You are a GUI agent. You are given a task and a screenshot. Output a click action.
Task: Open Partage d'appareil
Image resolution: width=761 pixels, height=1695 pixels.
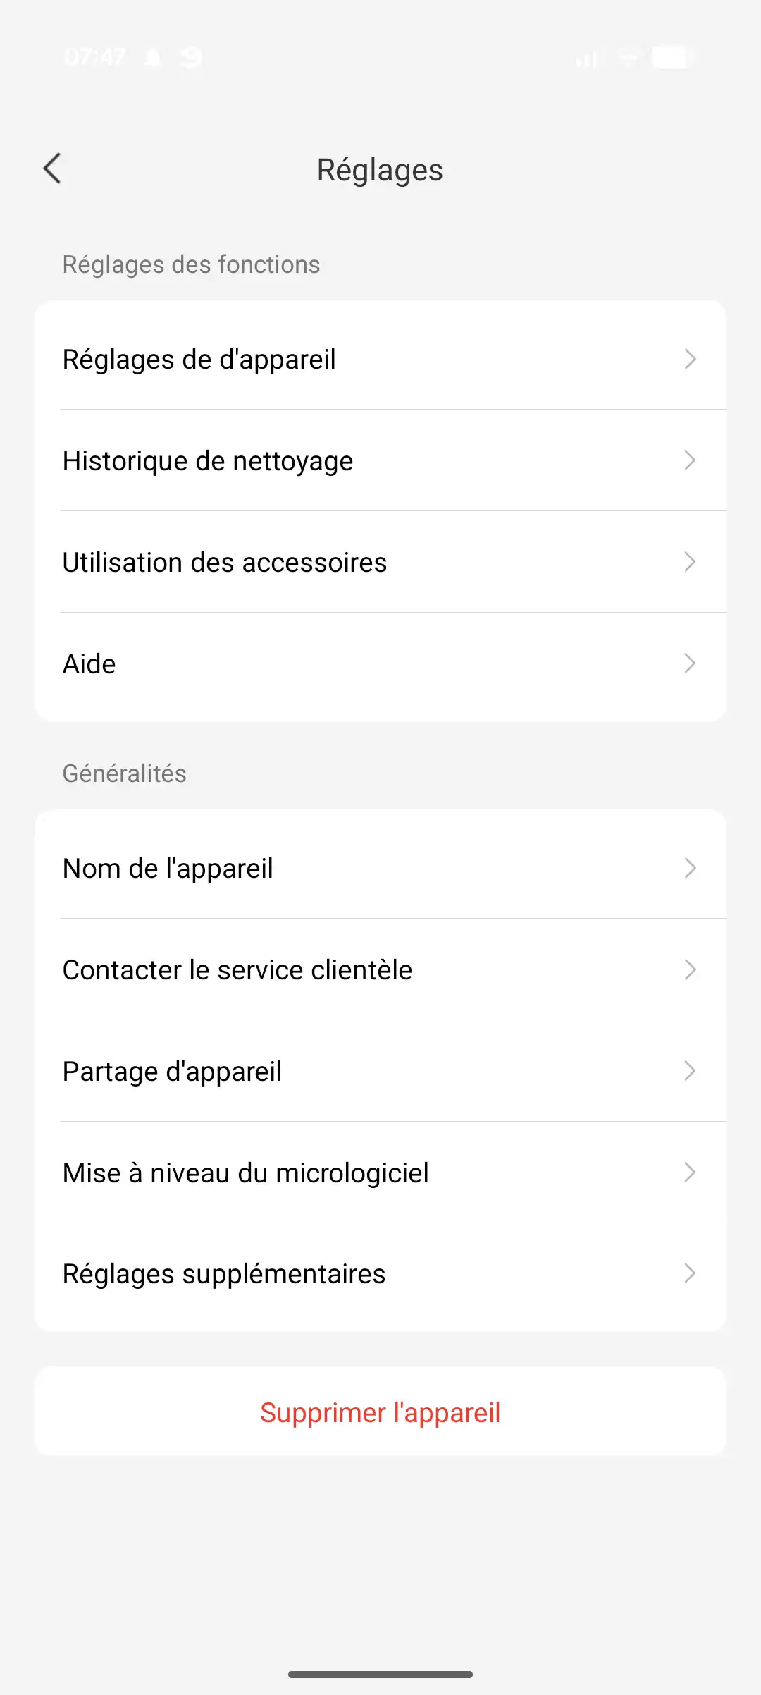(x=172, y=1072)
